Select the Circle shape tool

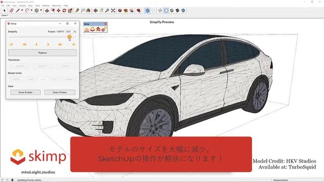tap(36, 11)
